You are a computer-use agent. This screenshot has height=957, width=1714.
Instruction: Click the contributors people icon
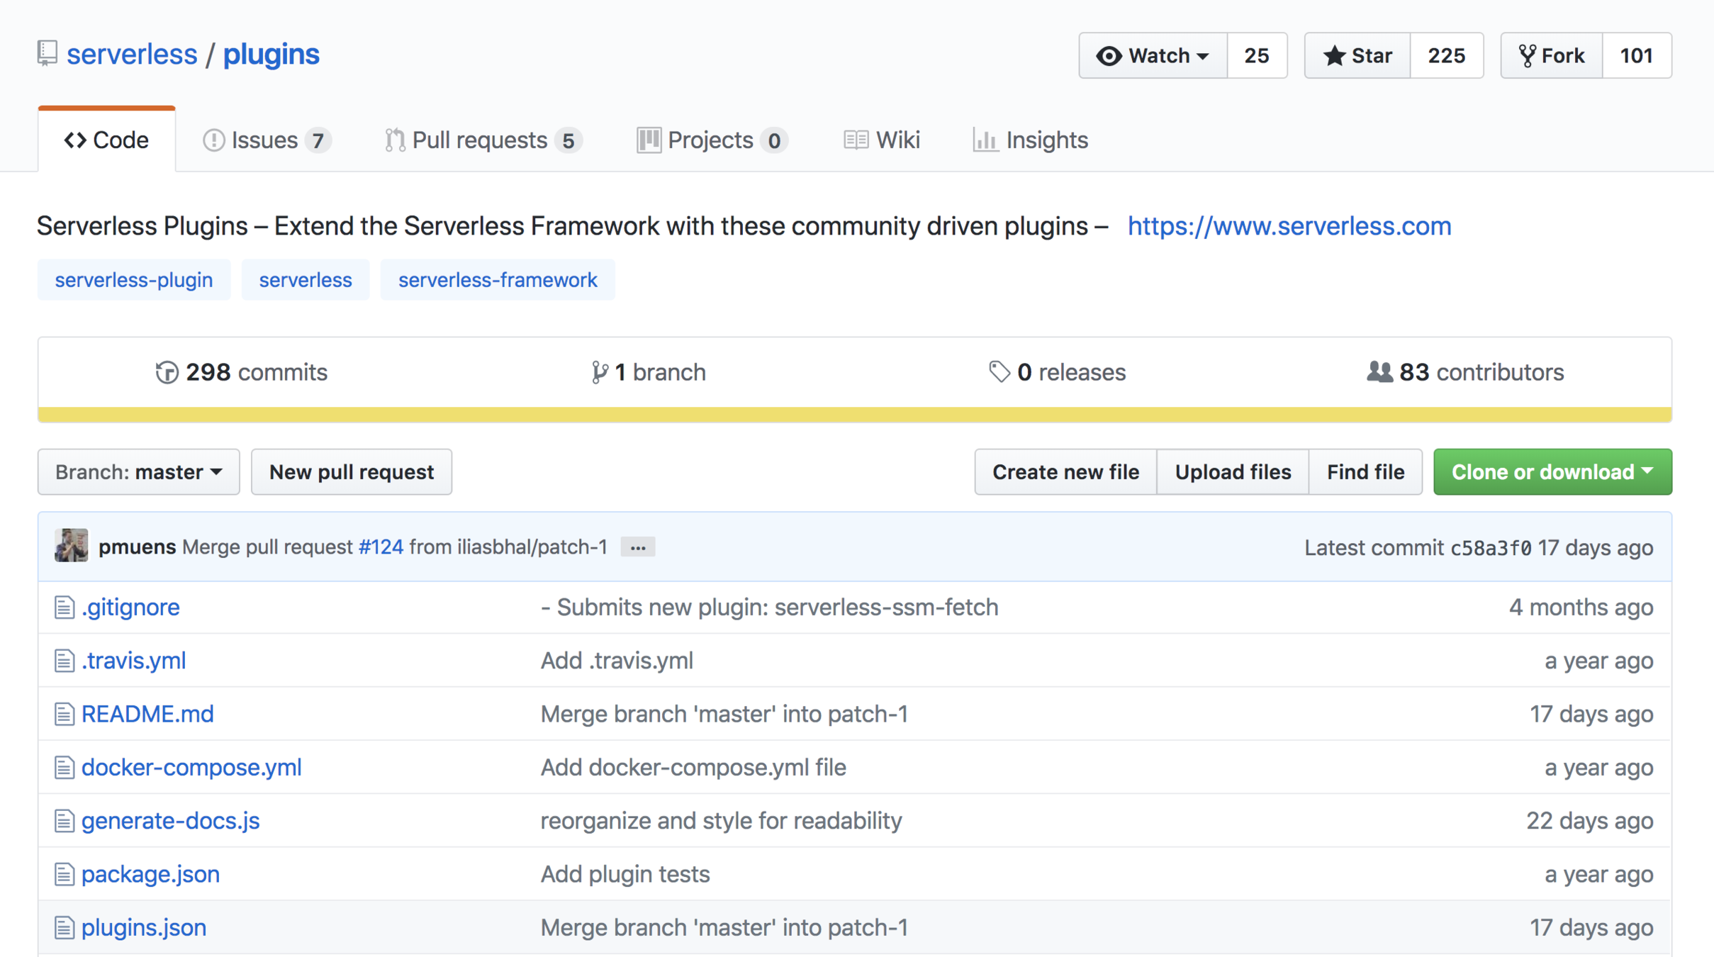1379,372
